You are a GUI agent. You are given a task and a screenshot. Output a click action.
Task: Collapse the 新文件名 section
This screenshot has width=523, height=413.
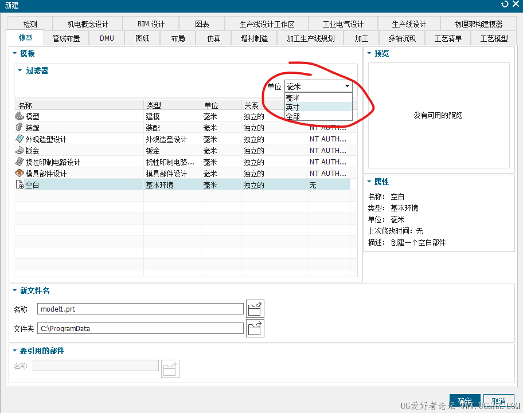[15, 290]
